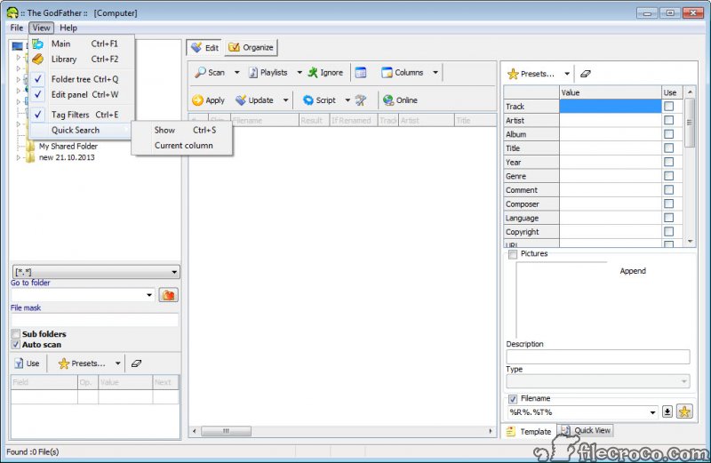This screenshot has width=711, height=463.
Task: Tick the Pictures checkbox
Action: [513, 254]
